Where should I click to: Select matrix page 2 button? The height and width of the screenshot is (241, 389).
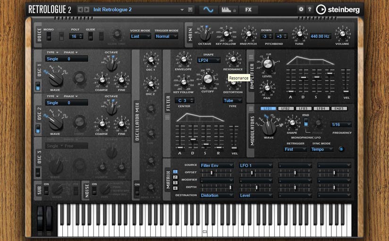click(x=175, y=177)
